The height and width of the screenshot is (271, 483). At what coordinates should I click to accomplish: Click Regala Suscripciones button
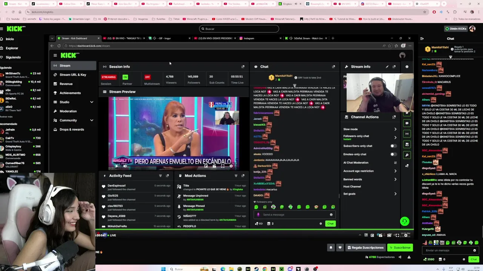pyautogui.click(x=365, y=247)
